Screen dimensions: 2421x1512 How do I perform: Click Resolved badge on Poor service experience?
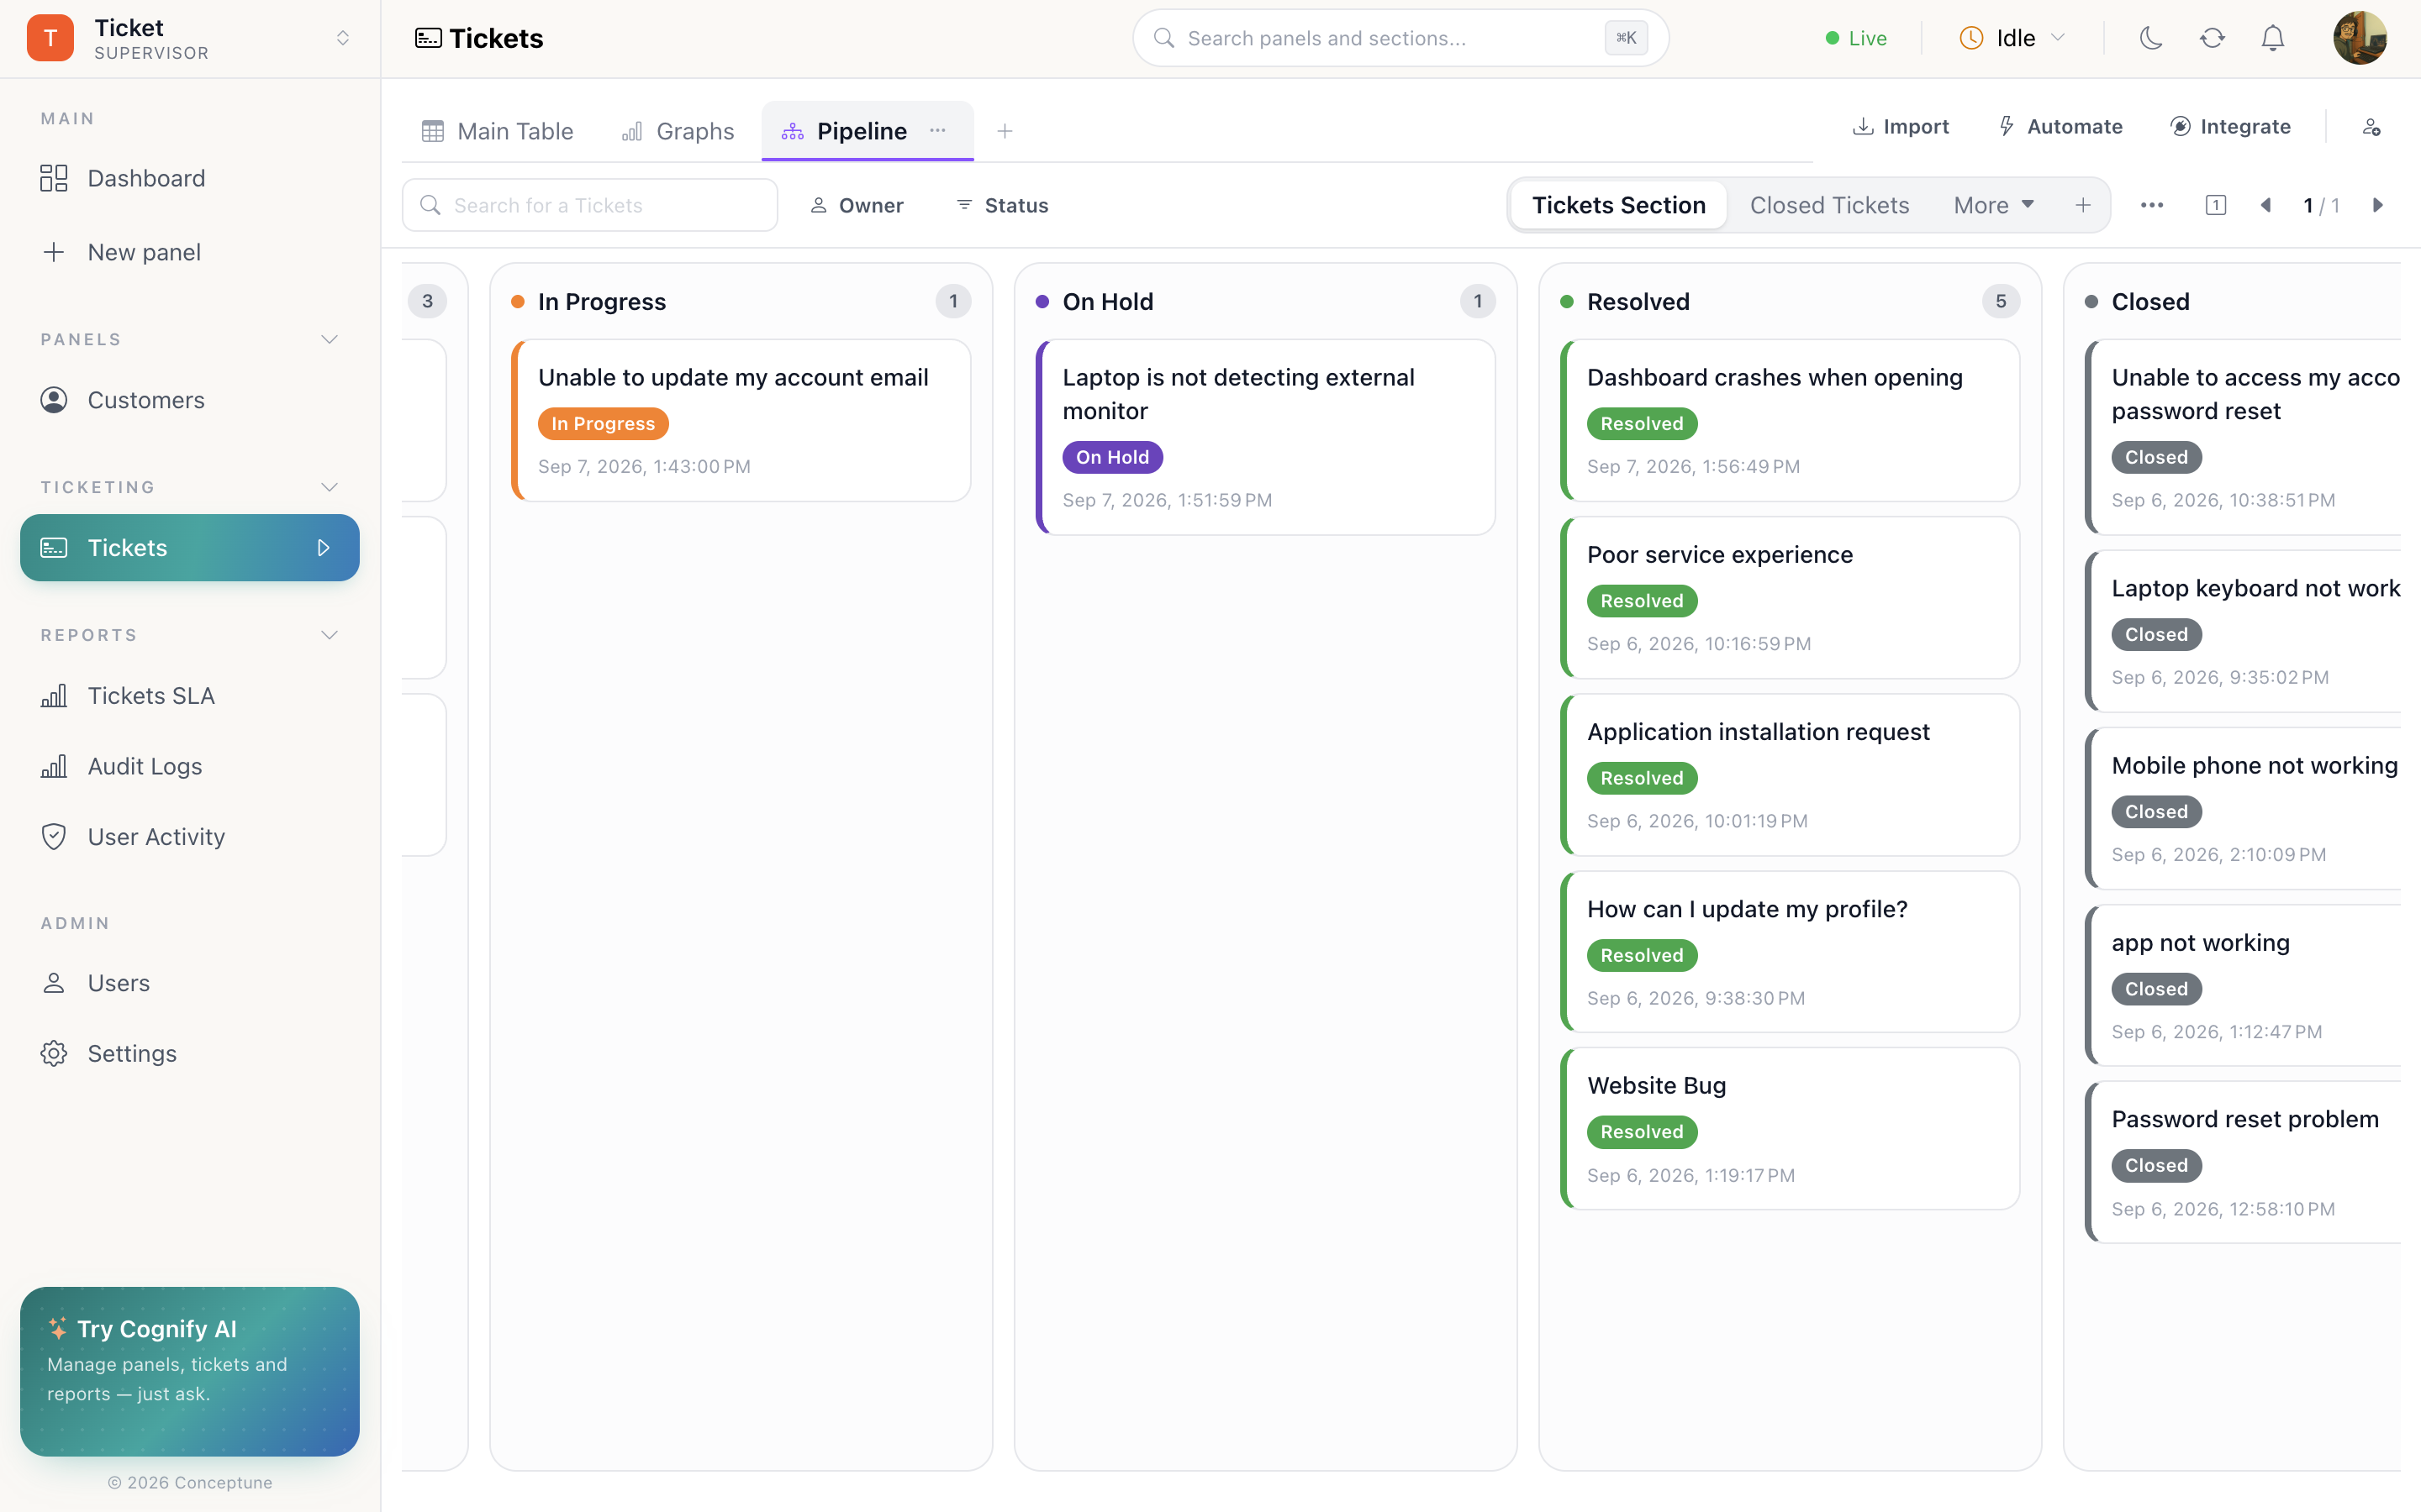[1642, 601]
